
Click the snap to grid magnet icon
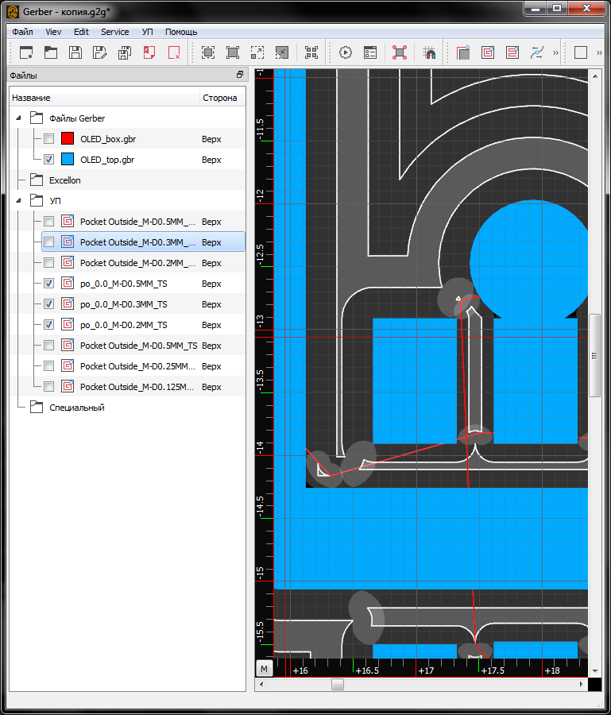tap(429, 52)
